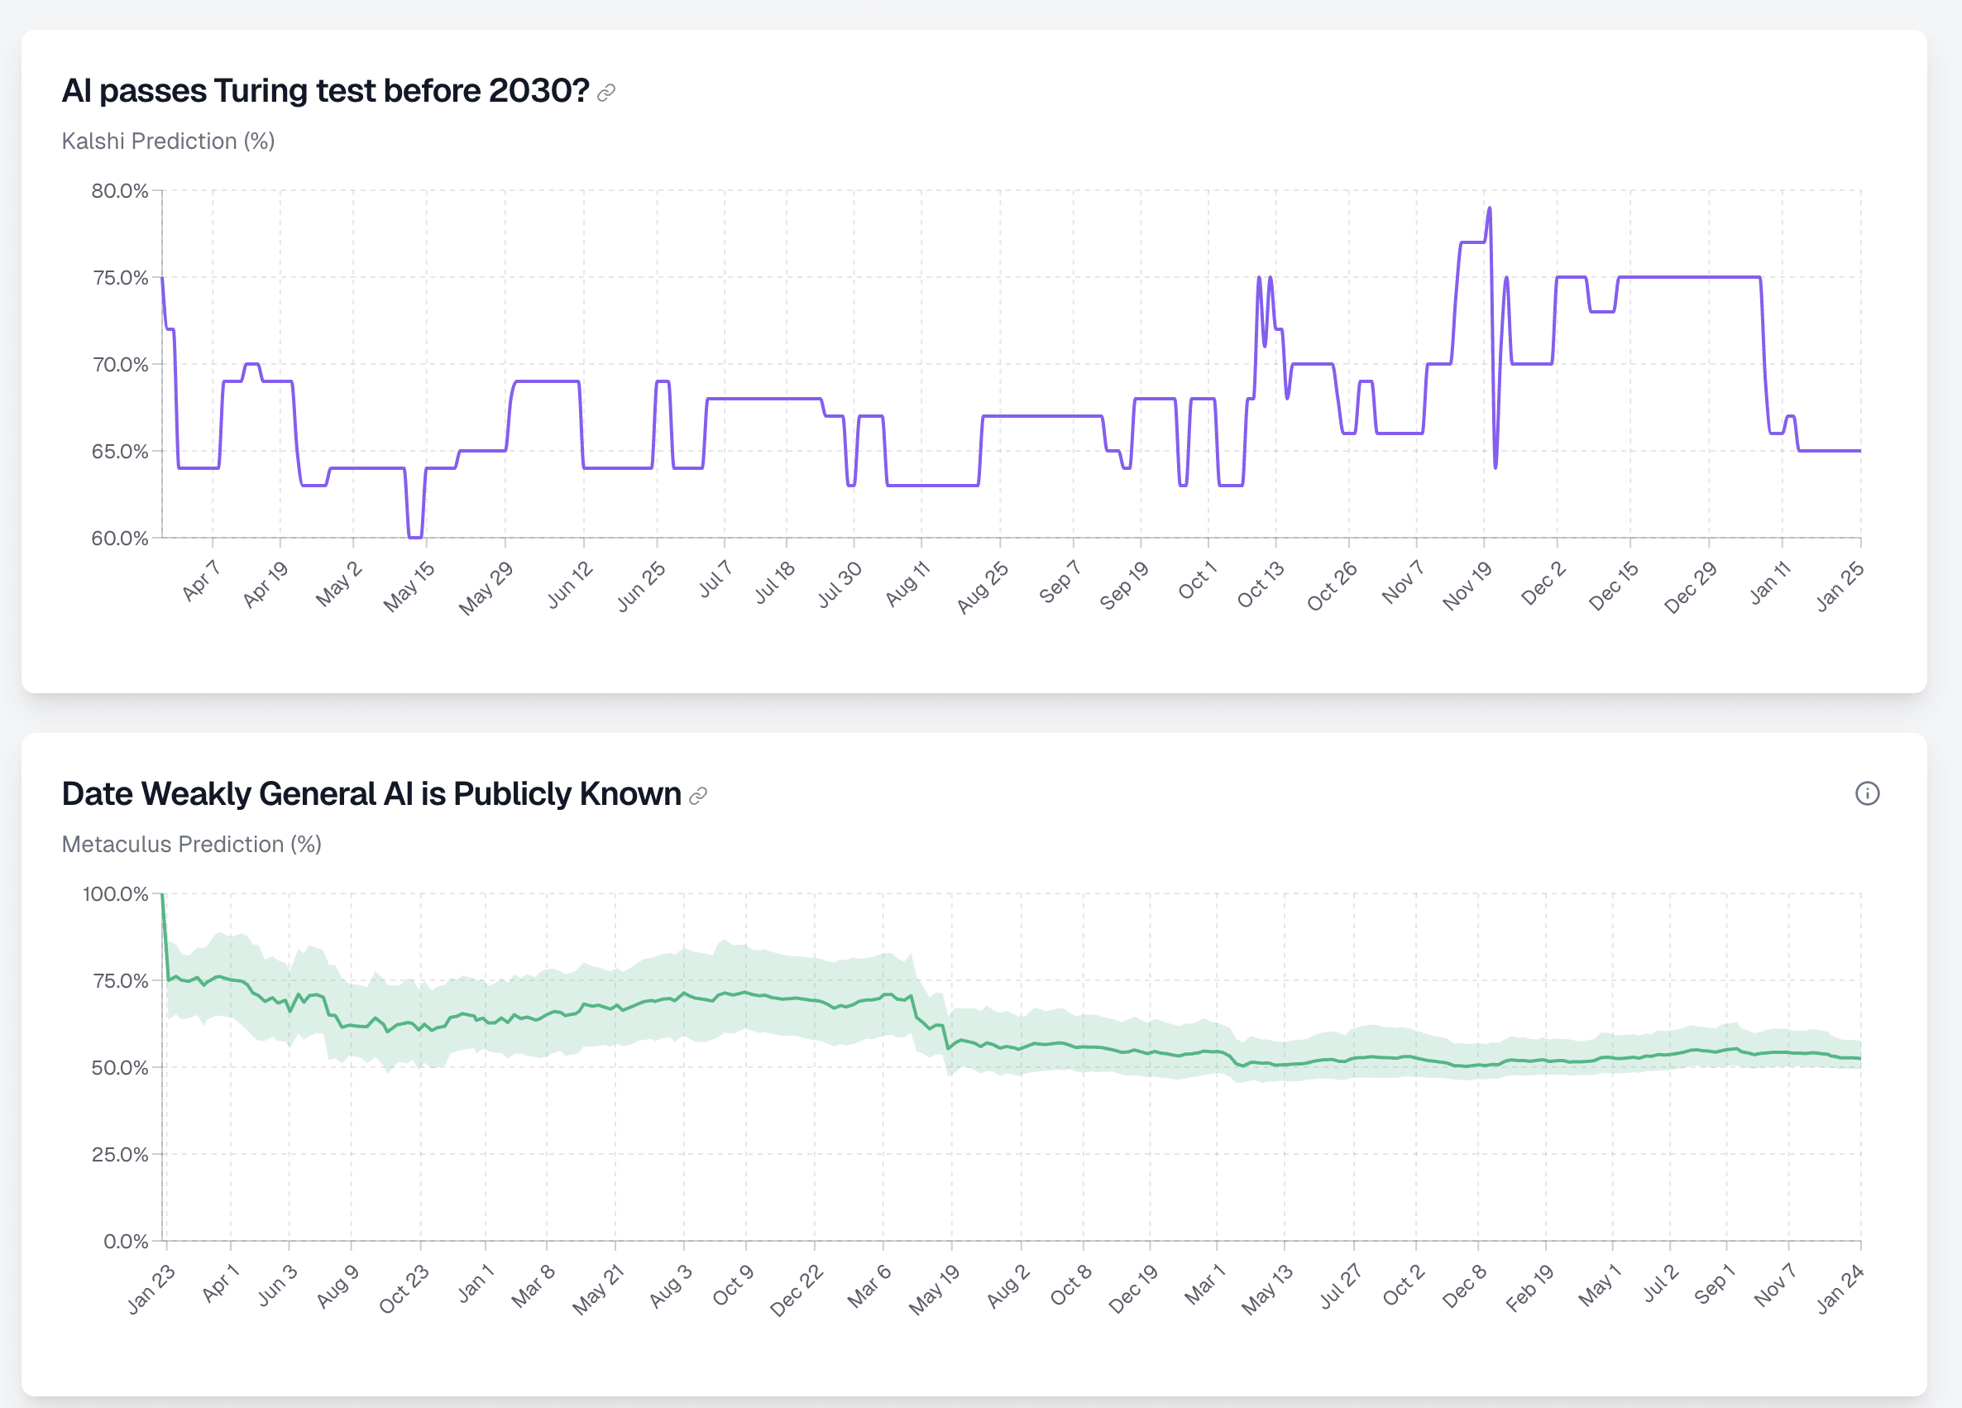Click the 'Jan 23' start label on Metaculus chart

(151, 1290)
